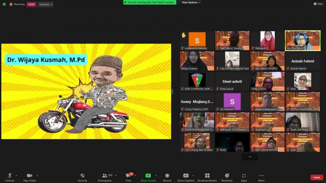
Task: Select the AAM NURHASANAH video tile
Action: pos(197,122)
